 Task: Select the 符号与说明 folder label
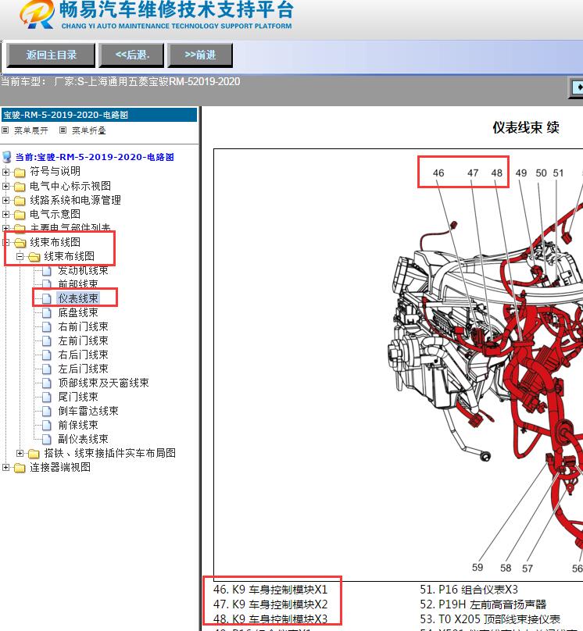(x=55, y=172)
